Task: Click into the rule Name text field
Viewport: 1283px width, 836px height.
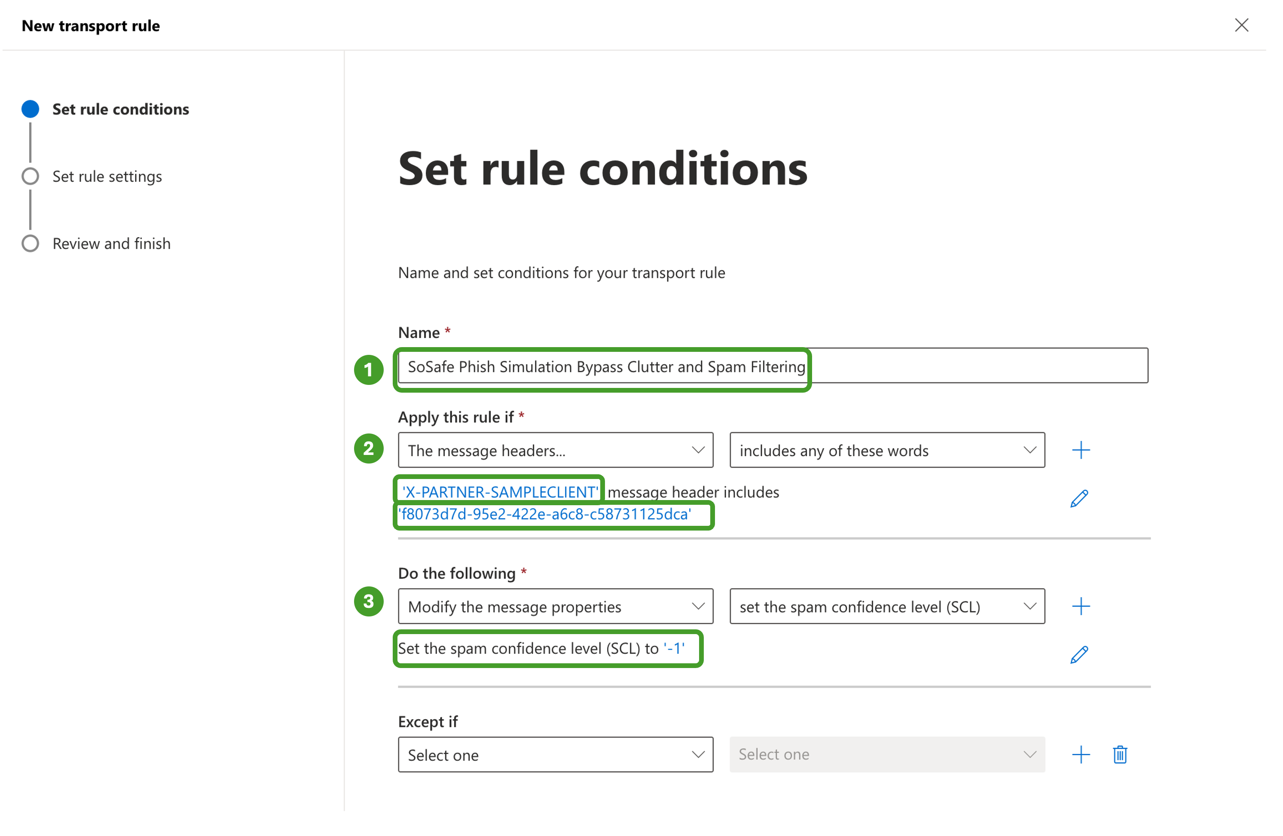Action: (x=970, y=366)
